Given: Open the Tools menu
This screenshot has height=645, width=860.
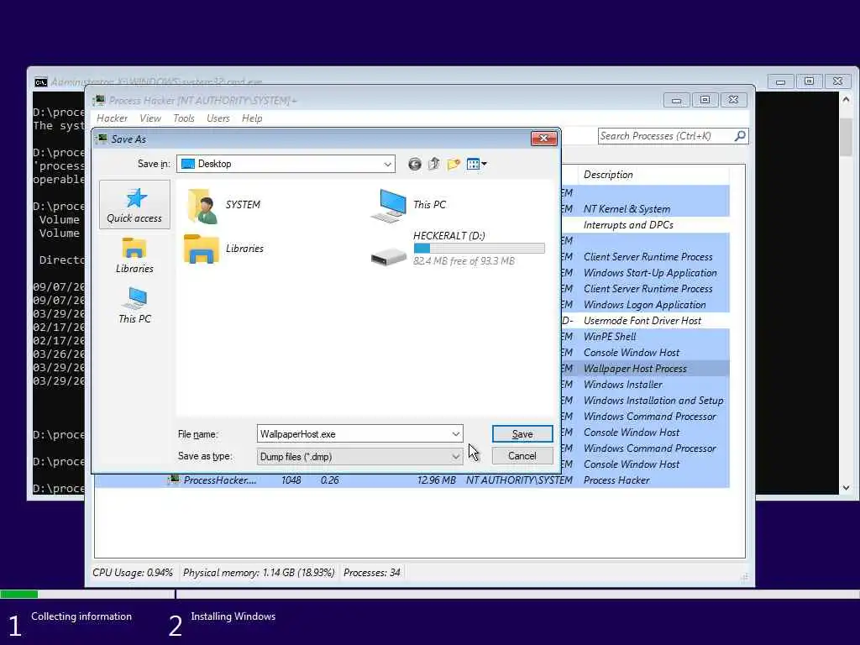Looking at the screenshot, I should (x=183, y=118).
